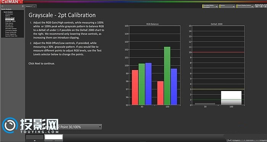267x142 pixels.
Task: Select Introduction in workflow list
Action: coord(9,14)
